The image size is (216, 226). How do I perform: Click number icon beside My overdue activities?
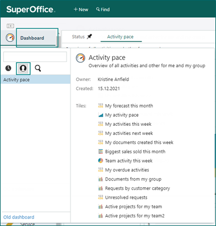tap(101, 170)
